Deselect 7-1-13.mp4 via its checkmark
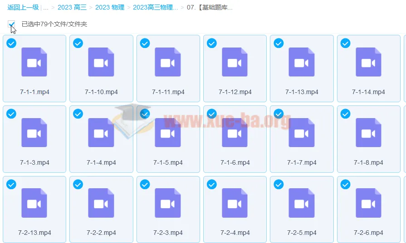This screenshot has width=406, height=243. (279, 43)
